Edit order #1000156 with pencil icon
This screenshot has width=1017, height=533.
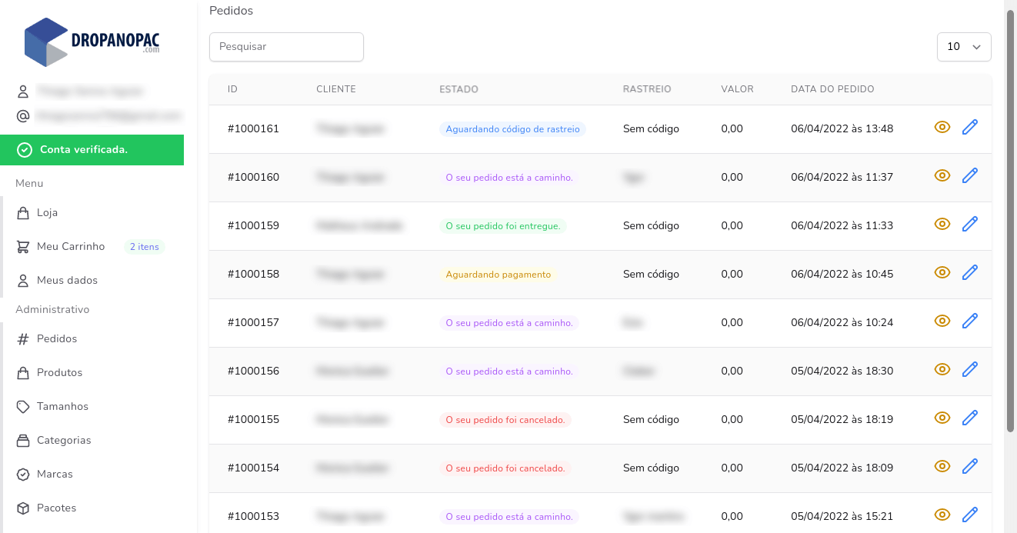[970, 370]
